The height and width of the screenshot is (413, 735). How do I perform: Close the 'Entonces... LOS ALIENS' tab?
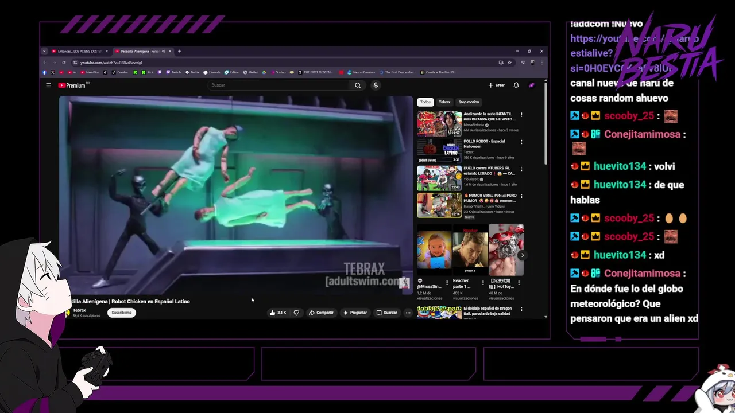(106, 51)
